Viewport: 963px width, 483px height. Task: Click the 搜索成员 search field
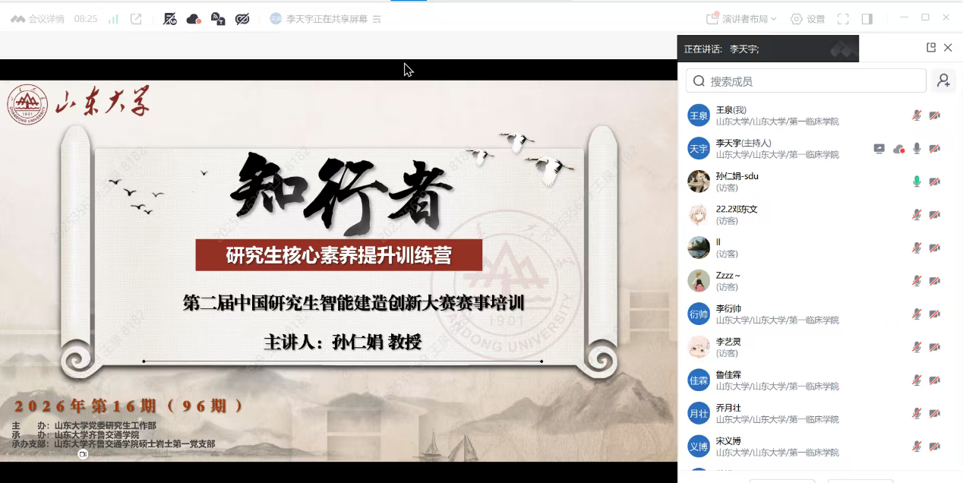point(806,81)
